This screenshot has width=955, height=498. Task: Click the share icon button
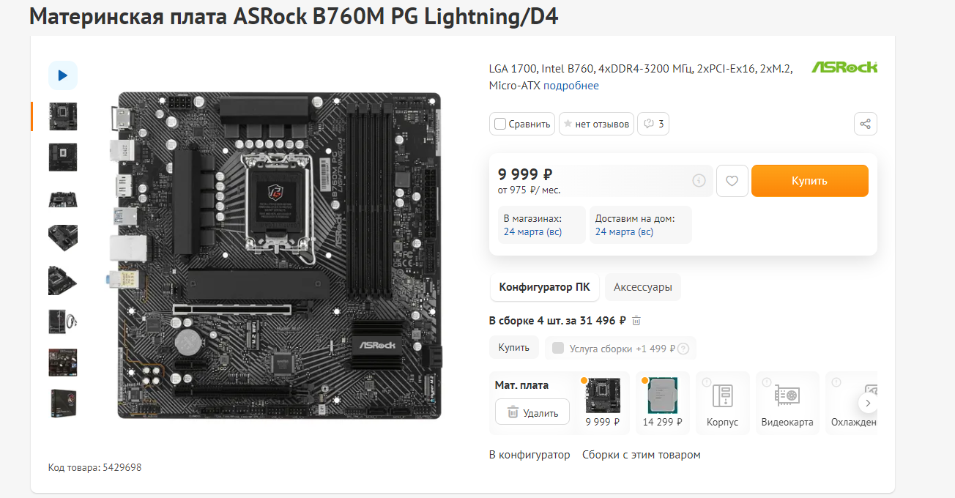866,124
